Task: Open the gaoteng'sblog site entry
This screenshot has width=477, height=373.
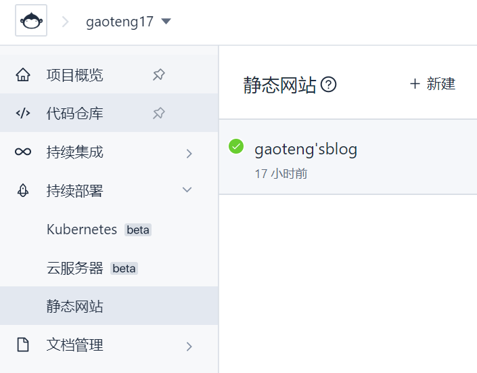Action: pos(306,149)
